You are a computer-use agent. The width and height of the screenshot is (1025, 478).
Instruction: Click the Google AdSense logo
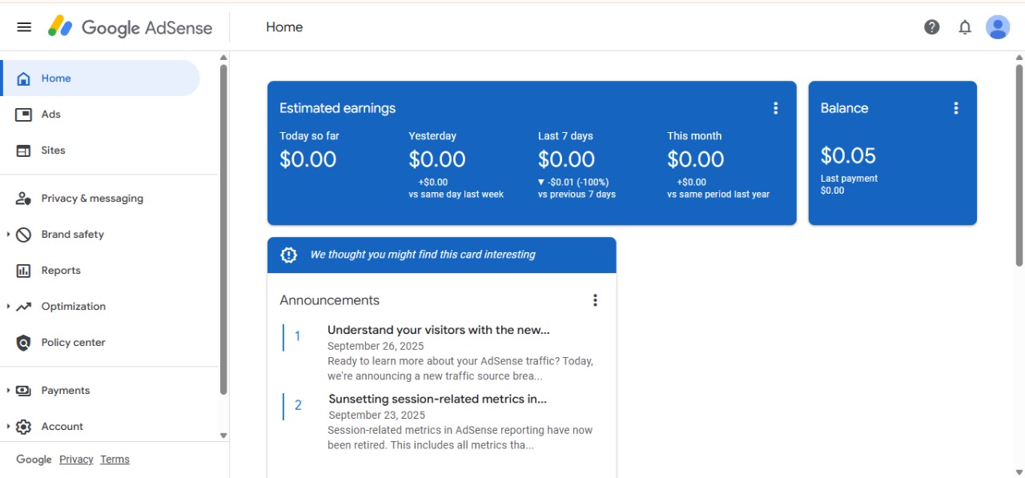[130, 27]
